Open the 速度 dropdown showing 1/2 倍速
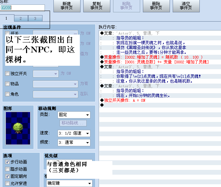The width and height of the screenshot is (221, 187). click(x=74, y=133)
